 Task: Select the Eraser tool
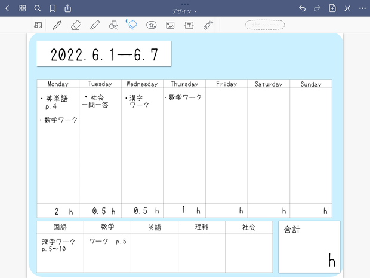(76, 25)
